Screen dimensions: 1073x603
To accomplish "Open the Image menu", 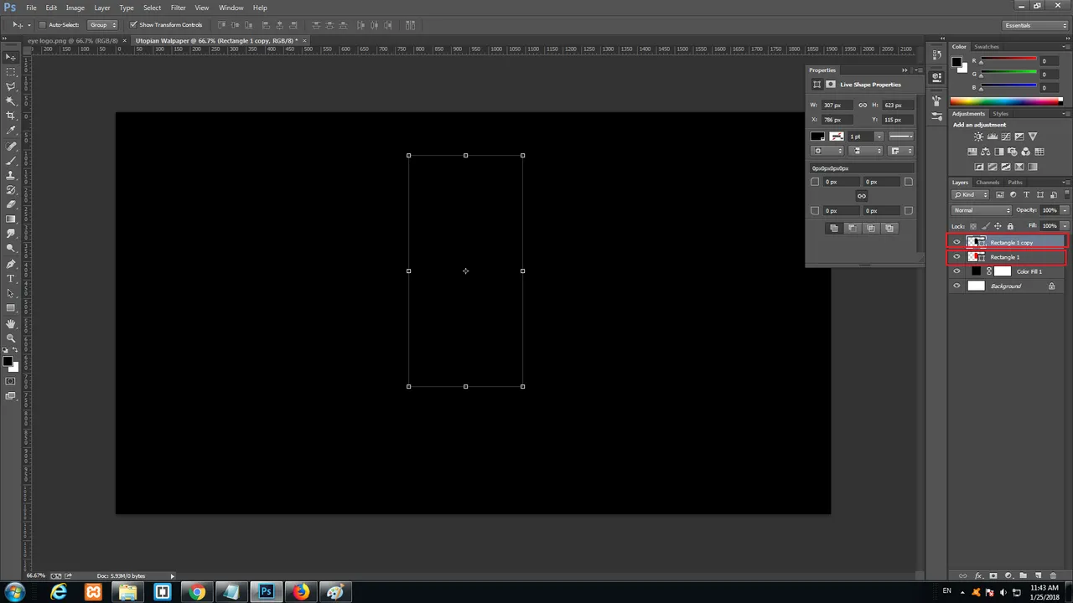I will 75,8.
